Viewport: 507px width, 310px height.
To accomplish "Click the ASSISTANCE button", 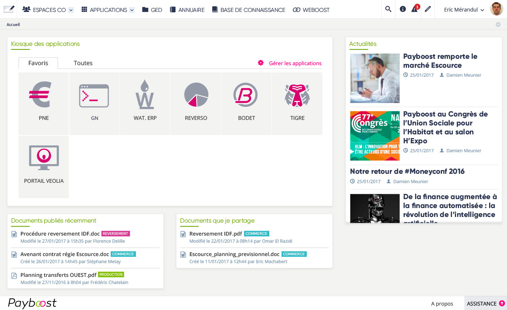I will (485, 303).
